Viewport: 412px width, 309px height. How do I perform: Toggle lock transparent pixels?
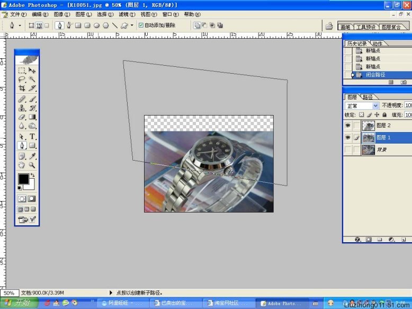362,114
